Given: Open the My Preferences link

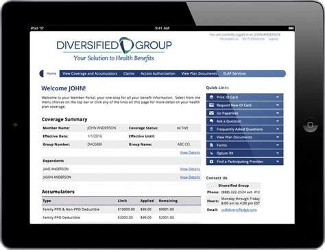Looking at the screenshot, I should pos(253,39).
